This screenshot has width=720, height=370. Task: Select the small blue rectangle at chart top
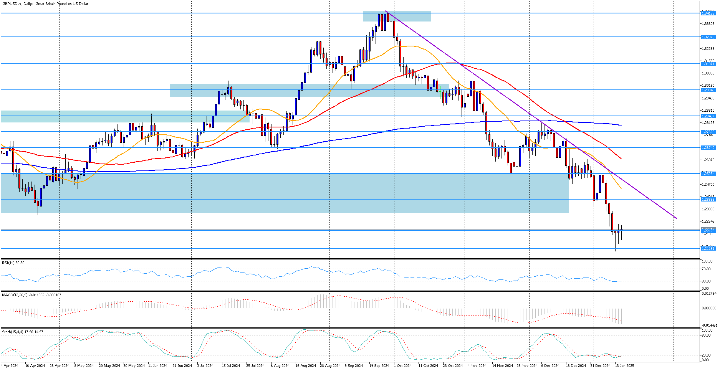point(397,16)
